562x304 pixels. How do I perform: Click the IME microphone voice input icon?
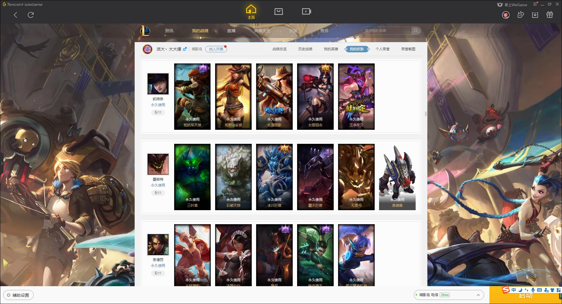533,290
